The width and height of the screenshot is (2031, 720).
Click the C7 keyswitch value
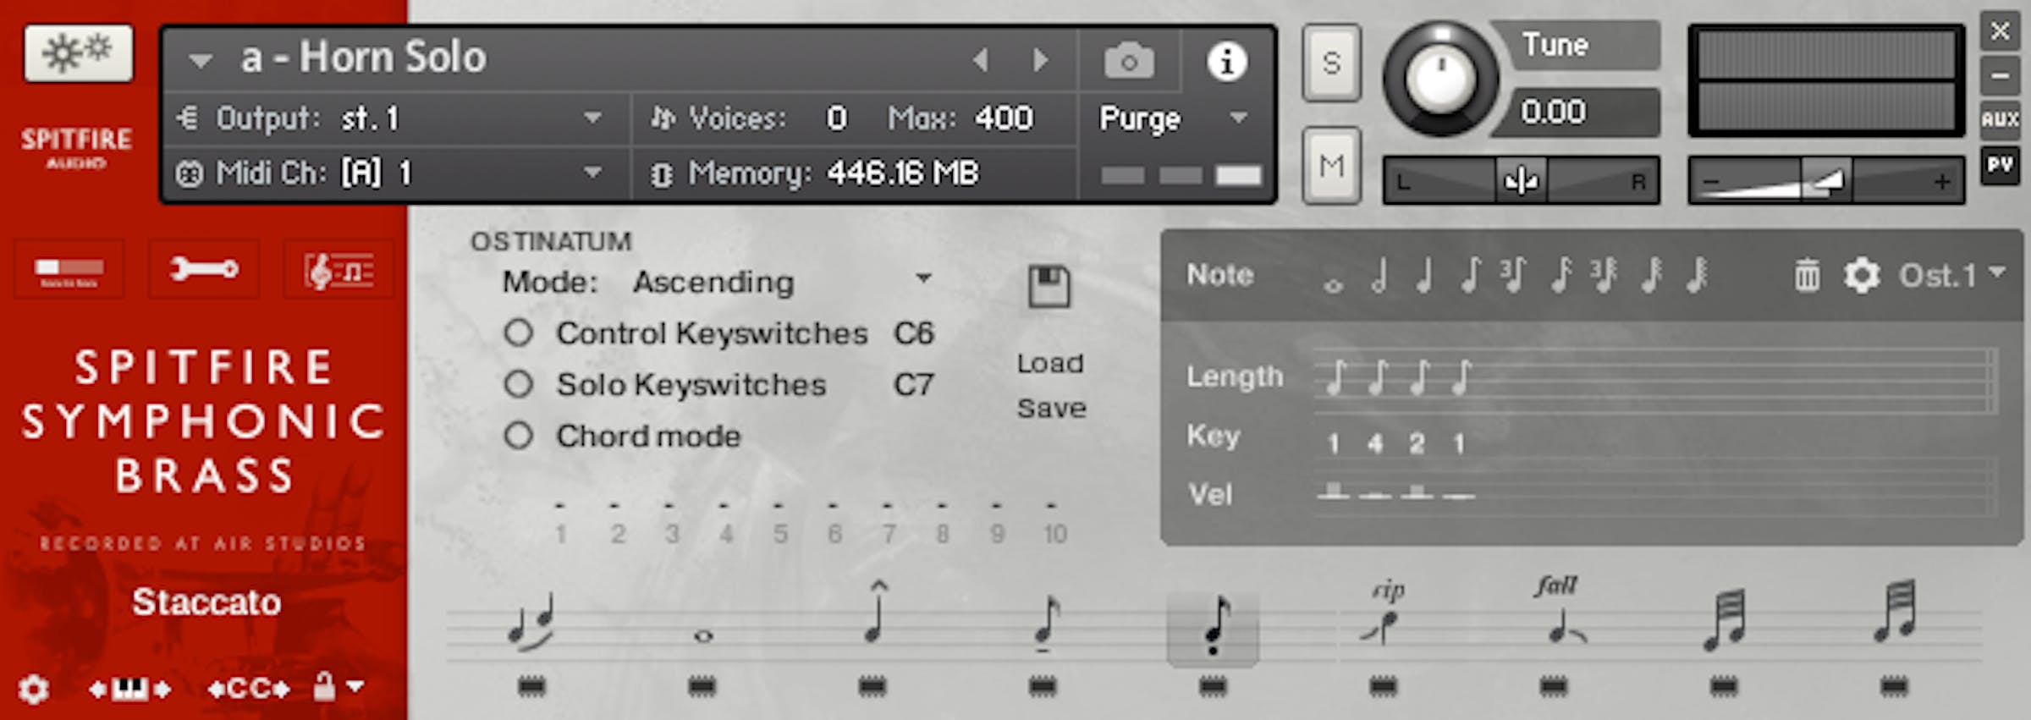pyautogui.click(x=914, y=385)
